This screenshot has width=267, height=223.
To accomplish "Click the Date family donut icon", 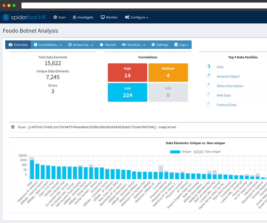I will [208, 66].
